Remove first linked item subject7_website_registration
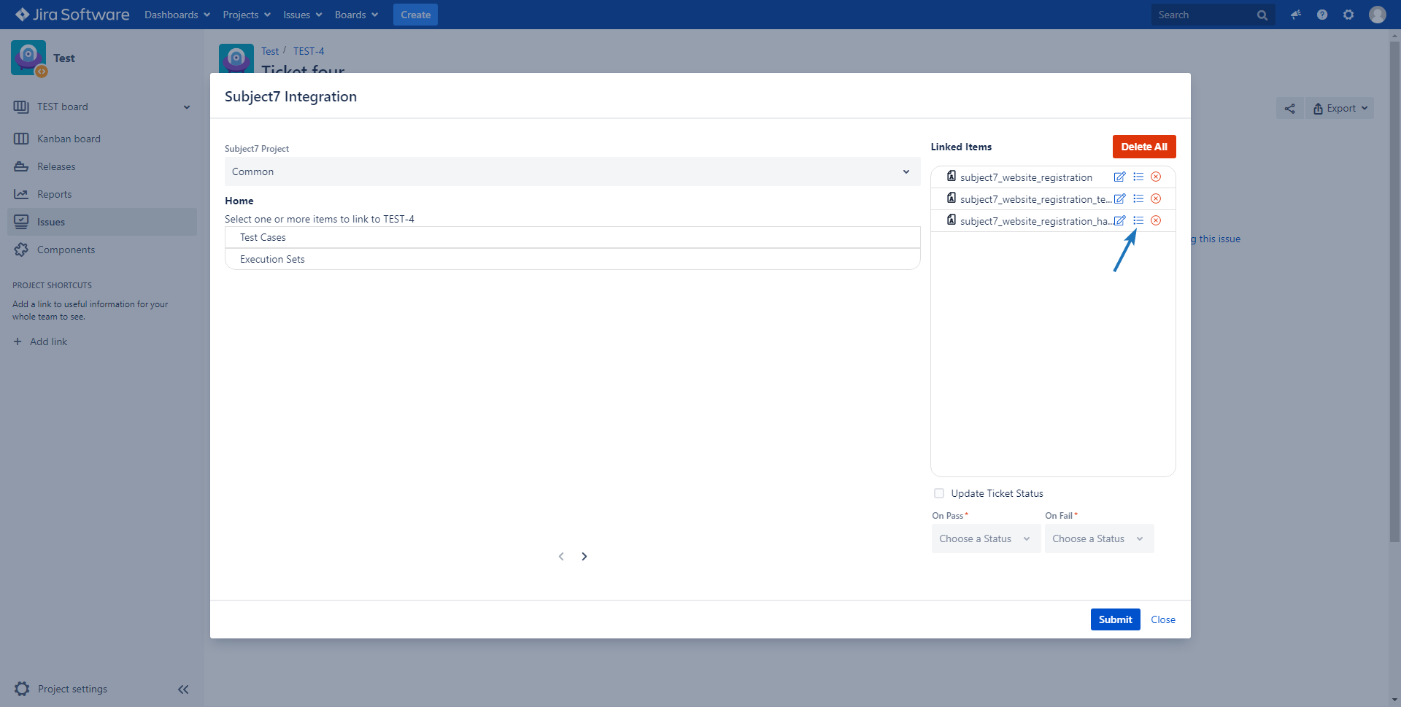Screen dimensions: 1401x707 pyautogui.click(x=1156, y=177)
